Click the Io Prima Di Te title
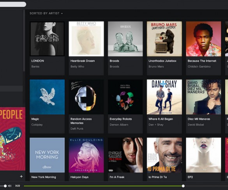Screen dimensions: 228x190 point(157,177)
